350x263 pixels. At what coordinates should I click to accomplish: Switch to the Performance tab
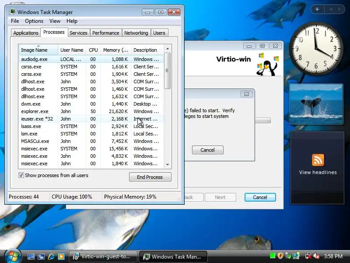point(105,33)
